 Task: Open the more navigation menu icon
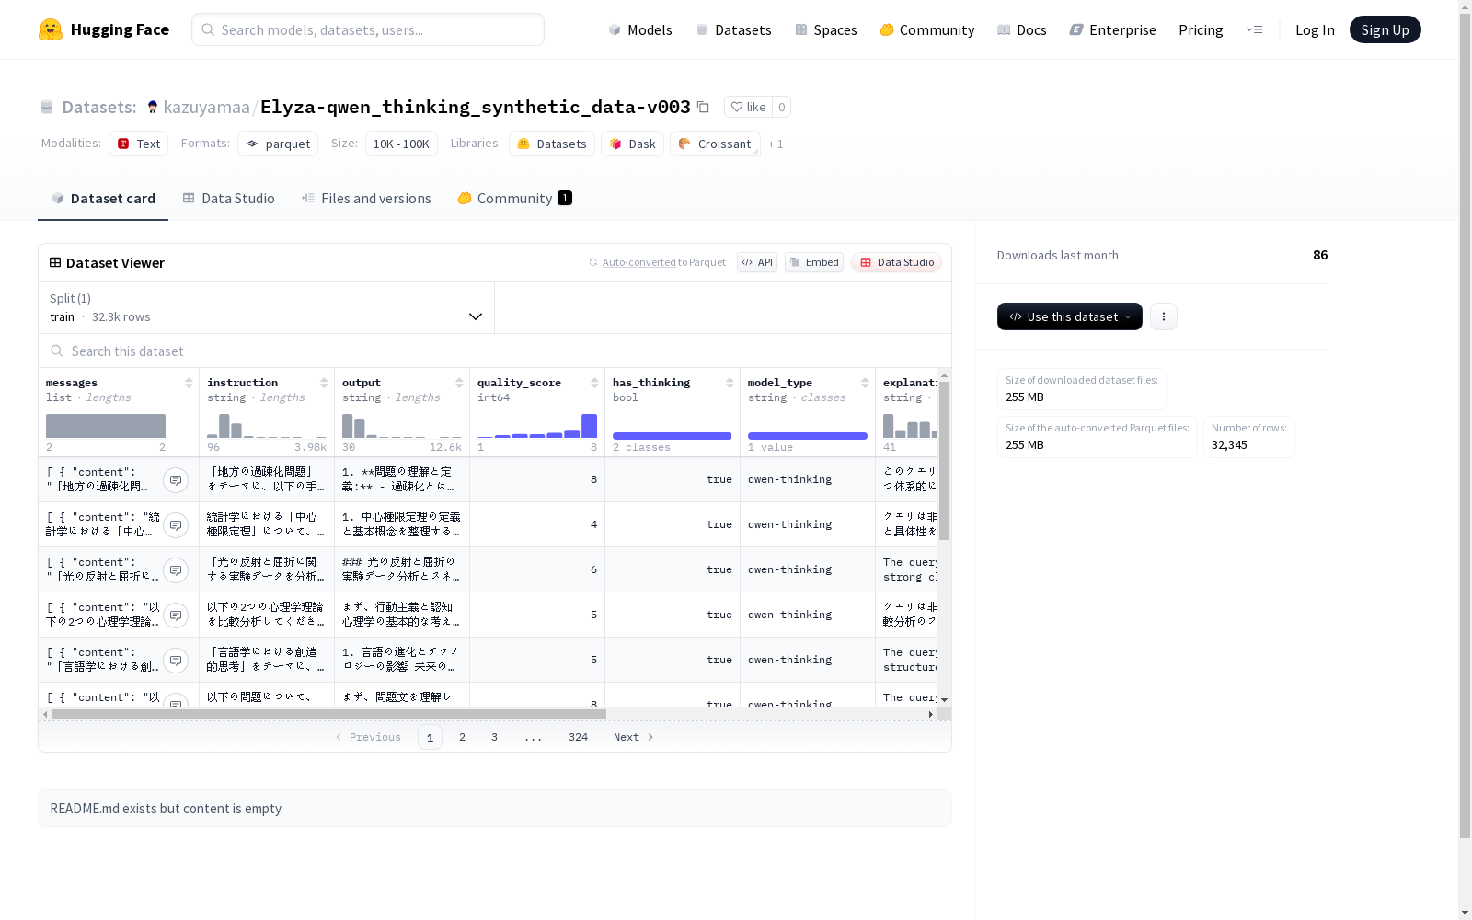[1254, 29]
